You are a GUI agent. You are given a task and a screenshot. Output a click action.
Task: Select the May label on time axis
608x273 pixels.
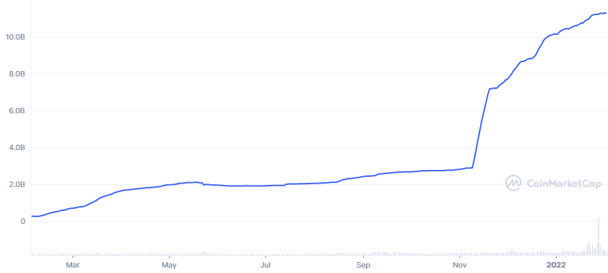tap(169, 265)
